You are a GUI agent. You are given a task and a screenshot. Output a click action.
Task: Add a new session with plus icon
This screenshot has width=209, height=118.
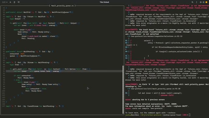coord(10,2)
